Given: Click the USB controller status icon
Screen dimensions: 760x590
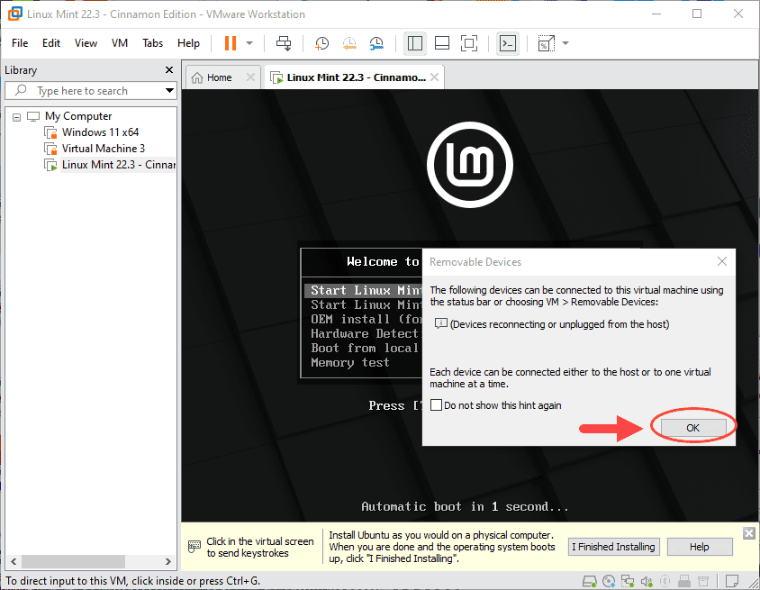Looking at the screenshot, I should pos(683,581).
